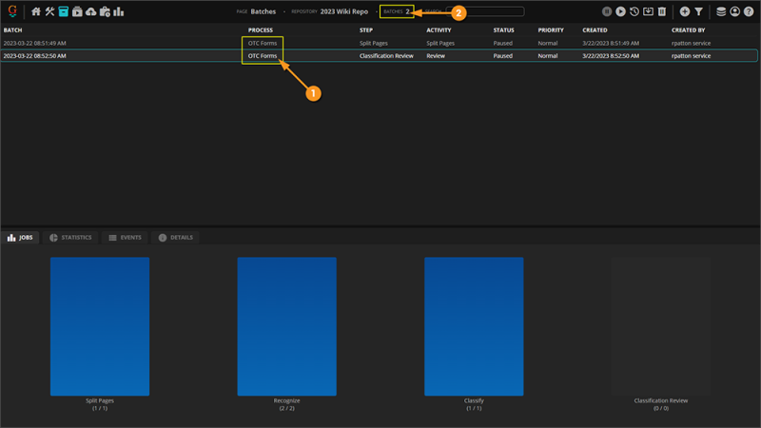Delete batch using the trash icon
761x428 pixels.
662,12
